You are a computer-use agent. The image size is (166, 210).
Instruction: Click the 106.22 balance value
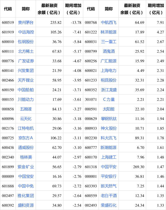point(56,138)
